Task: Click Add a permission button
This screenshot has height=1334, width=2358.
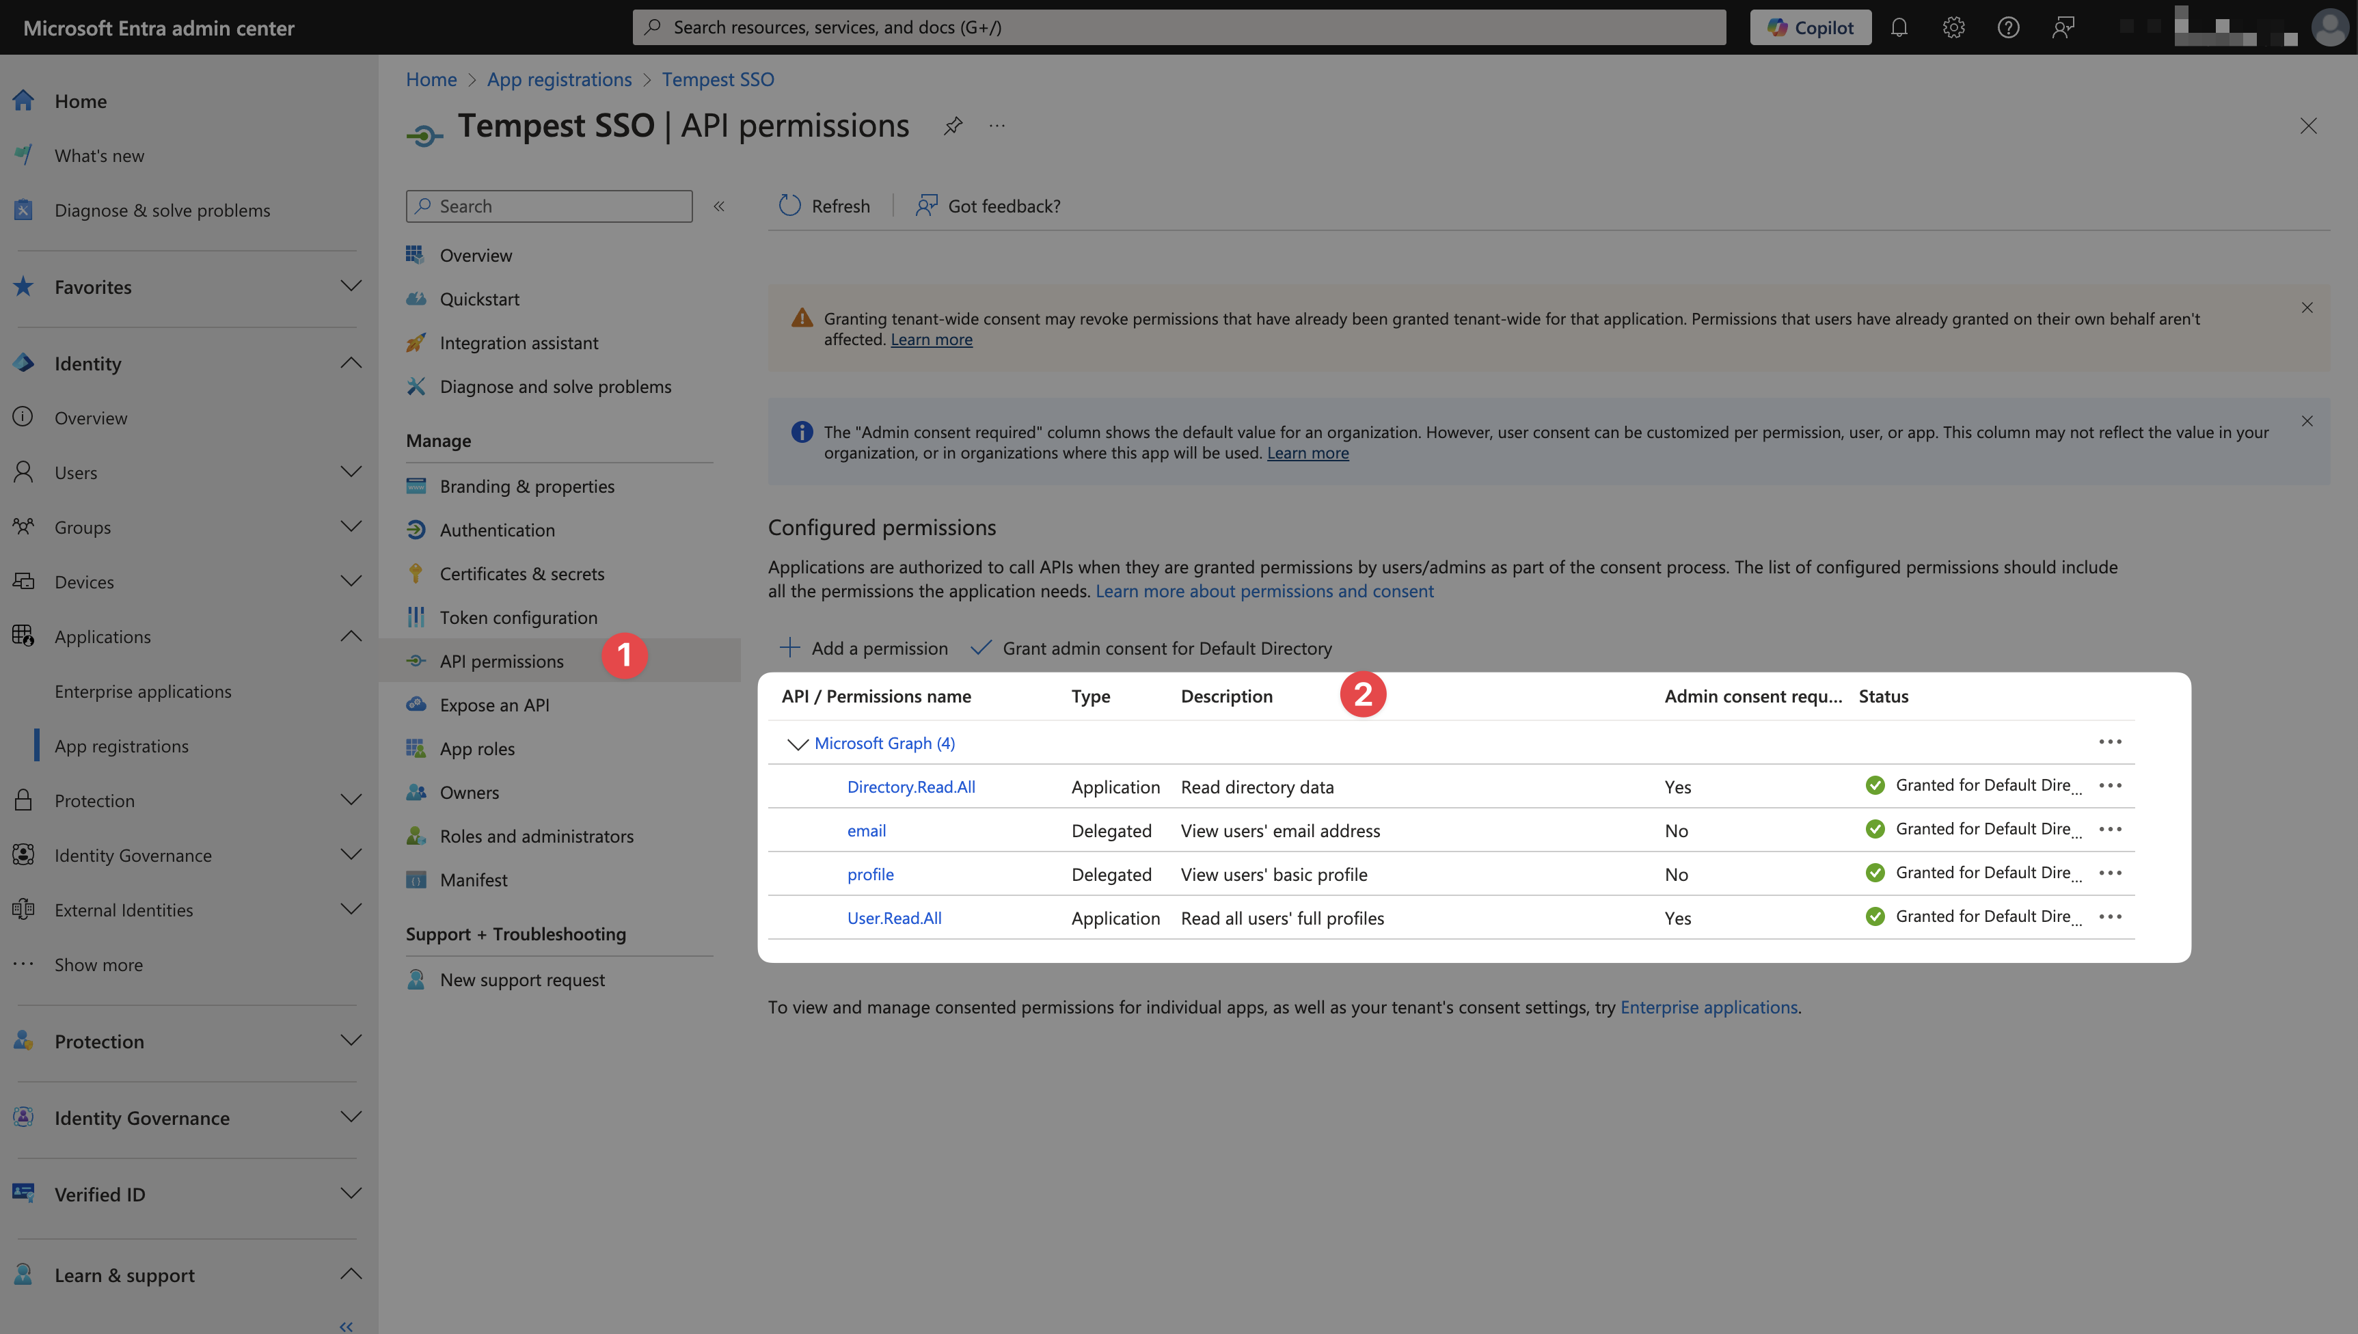Action: click(x=864, y=649)
